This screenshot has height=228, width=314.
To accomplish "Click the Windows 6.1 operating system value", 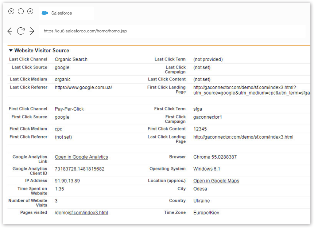I will point(206,169).
